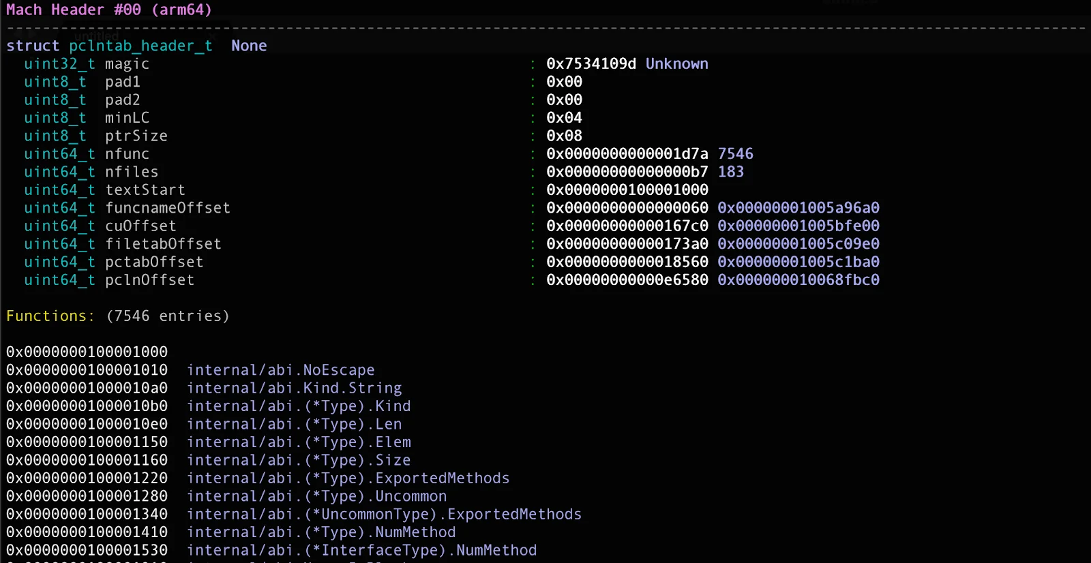Select address 0x00000001000010a0

coord(87,388)
